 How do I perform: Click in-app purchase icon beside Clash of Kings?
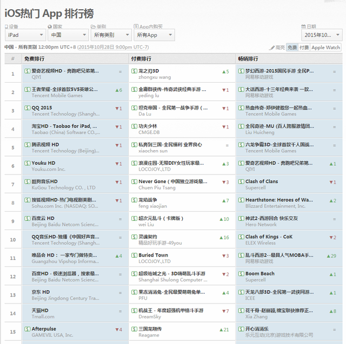[241, 237]
